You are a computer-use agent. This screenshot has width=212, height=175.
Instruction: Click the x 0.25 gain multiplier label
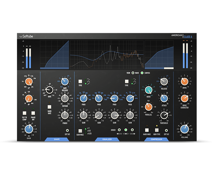tap(89, 133)
